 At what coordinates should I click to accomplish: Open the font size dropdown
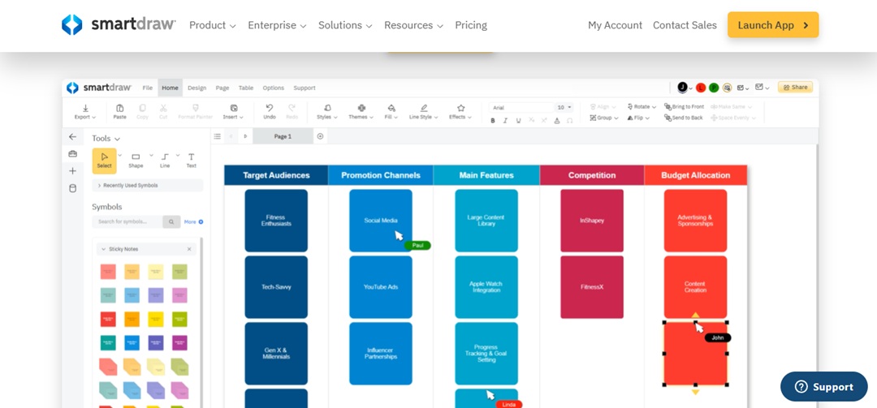pyautogui.click(x=564, y=107)
